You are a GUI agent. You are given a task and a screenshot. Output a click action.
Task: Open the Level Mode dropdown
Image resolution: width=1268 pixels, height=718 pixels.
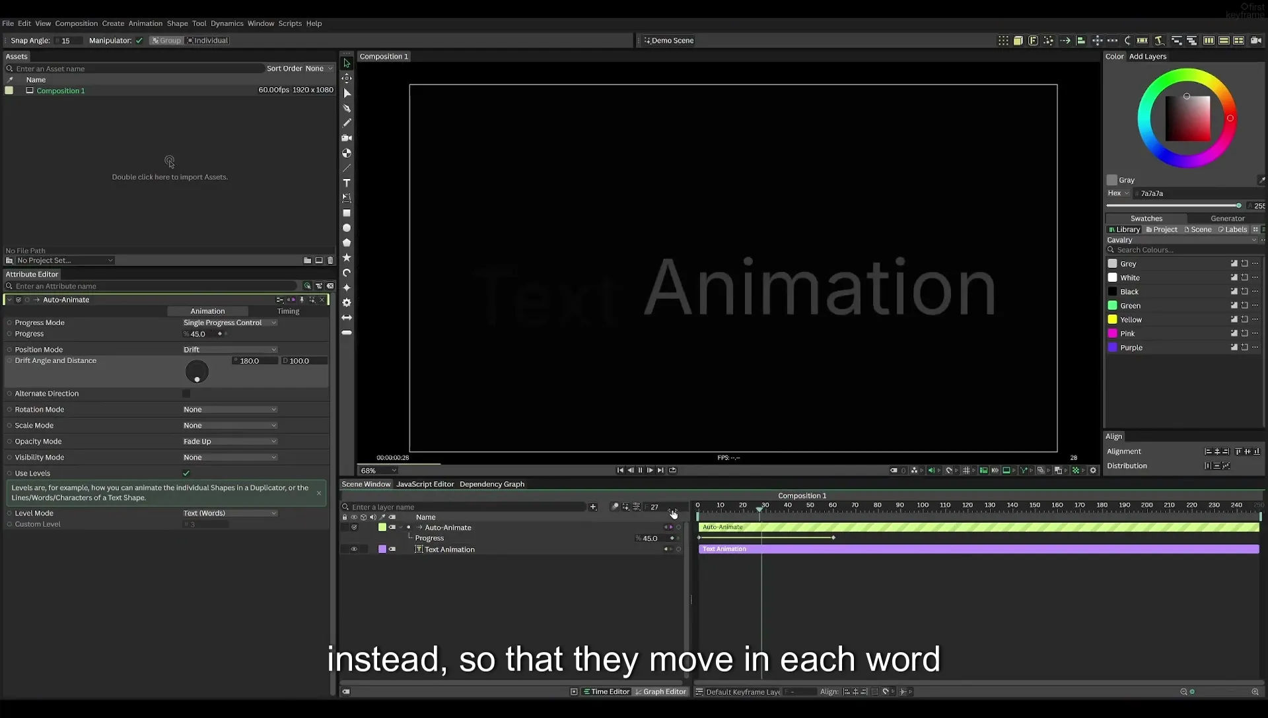tap(230, 513)
